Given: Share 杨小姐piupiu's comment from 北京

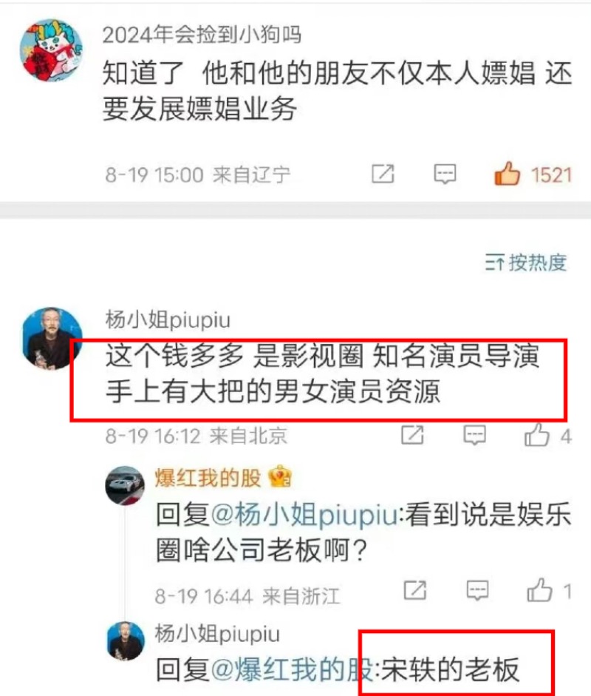Looking at the screenshot, I should 412,435.
